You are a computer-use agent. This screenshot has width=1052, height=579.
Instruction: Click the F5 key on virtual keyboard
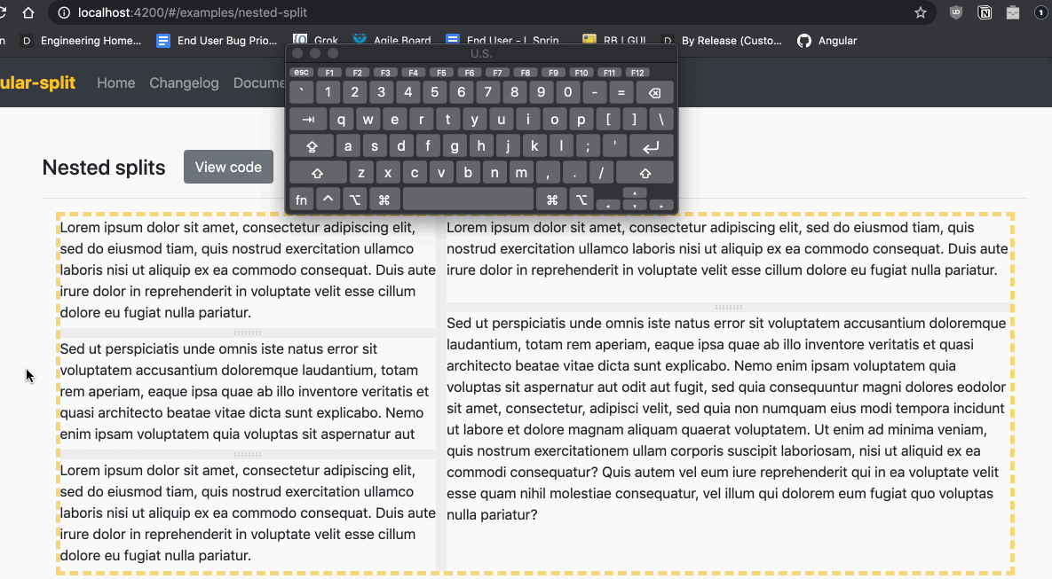441,73
